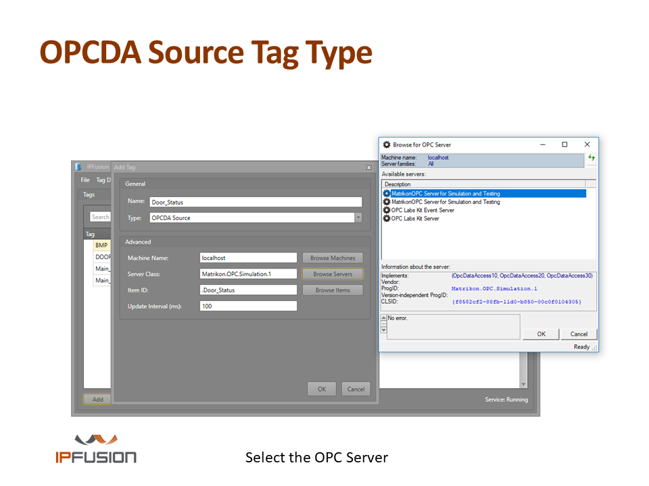Viewport: 649px width, 486px height.
Task: Click the Machine Name field with localhost
Action: (x=248, y=257)
